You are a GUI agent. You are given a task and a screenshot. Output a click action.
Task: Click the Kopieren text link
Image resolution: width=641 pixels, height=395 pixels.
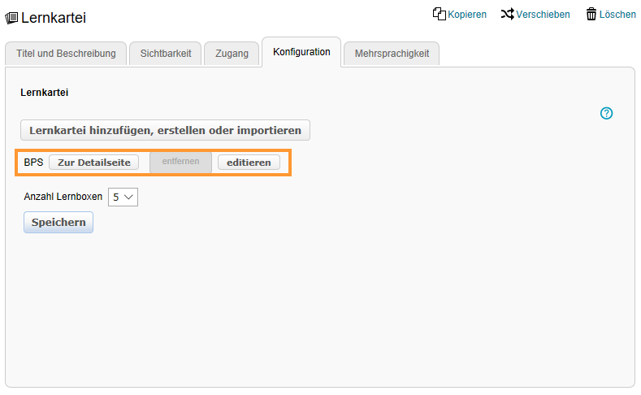[467, 15]
